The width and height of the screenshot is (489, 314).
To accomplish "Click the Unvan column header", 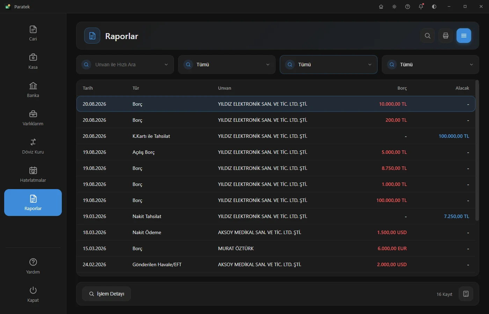I will pos(225,88).
